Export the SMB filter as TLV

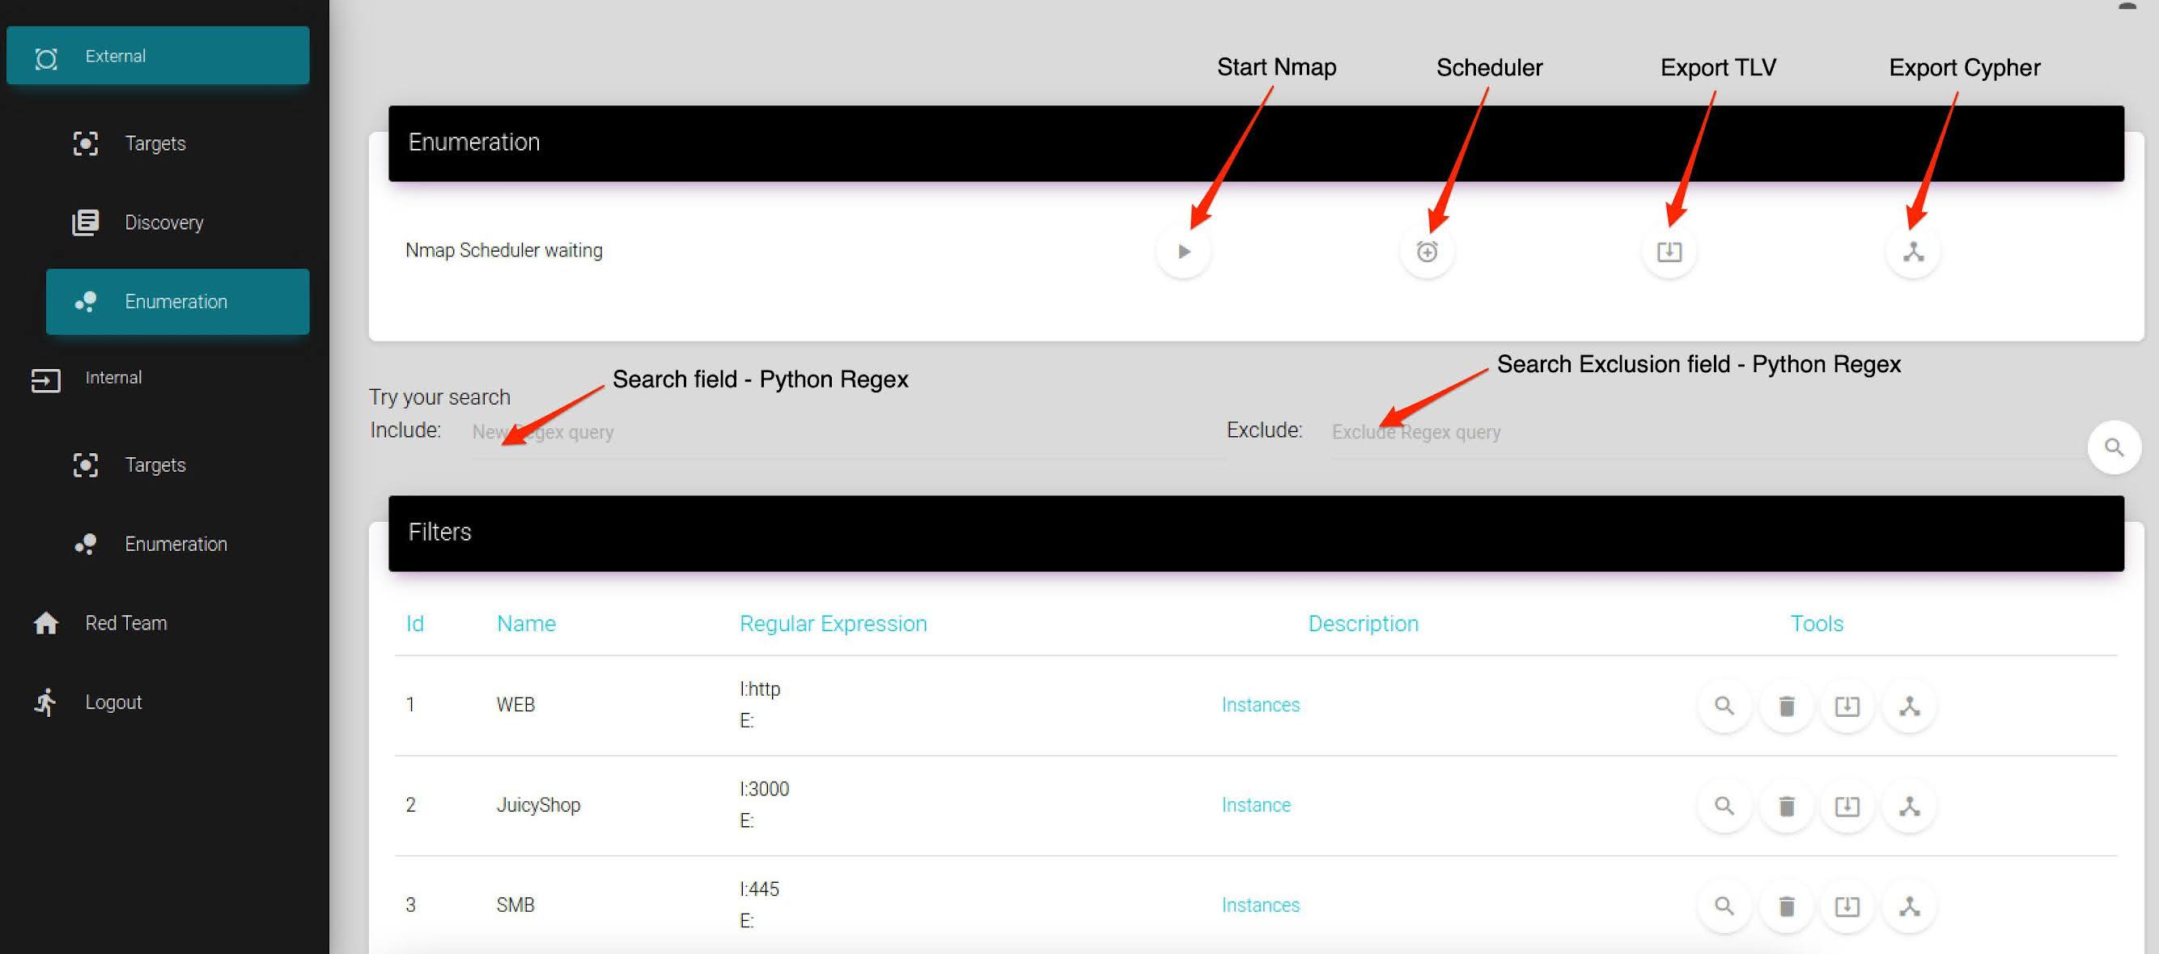tap(1847, 906)
